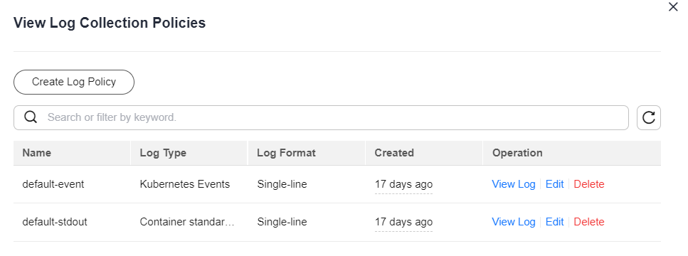Image resolution: width=688 pixels, height=256 pixels.
Task: Click the truncated Container standard log type cell
Action: click(187, 222)
